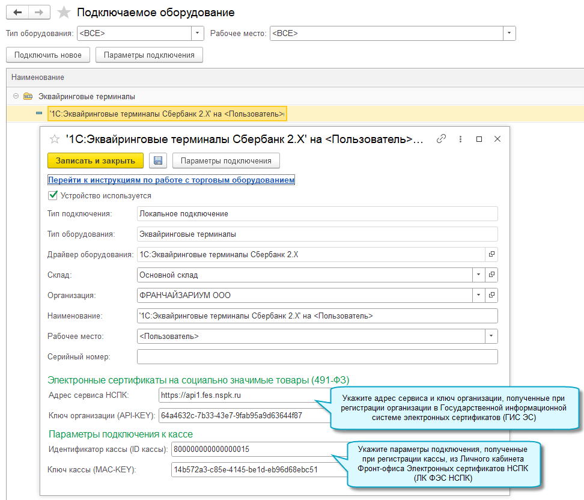Open the Организация record via open icon

click(x=491, y=295)
